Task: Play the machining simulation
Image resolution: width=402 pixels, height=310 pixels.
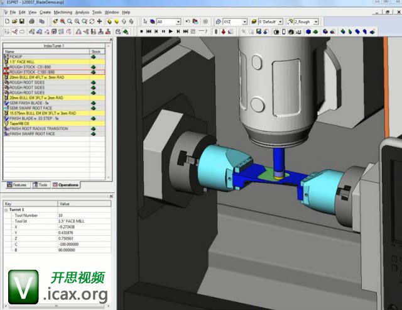Action: (171, 31)
